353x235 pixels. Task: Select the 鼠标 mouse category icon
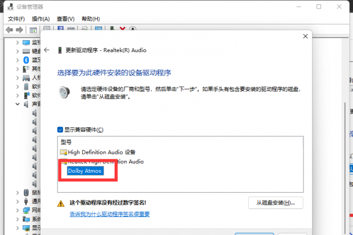[26, 192]
